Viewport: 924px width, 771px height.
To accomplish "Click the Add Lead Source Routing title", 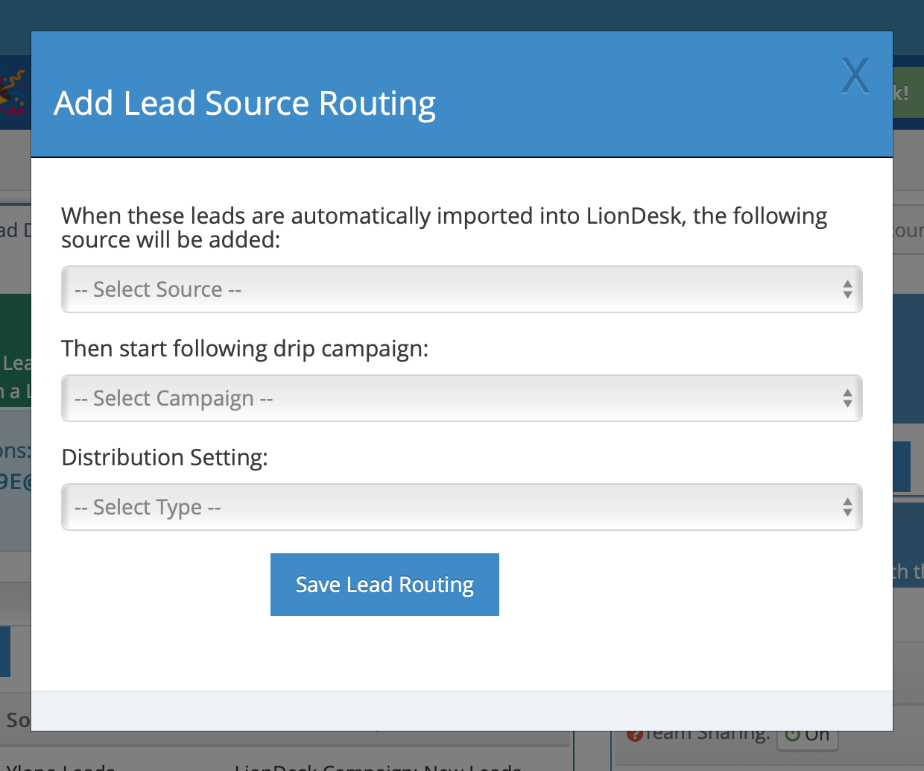I will pyautogui.click(x=244, y=103).
